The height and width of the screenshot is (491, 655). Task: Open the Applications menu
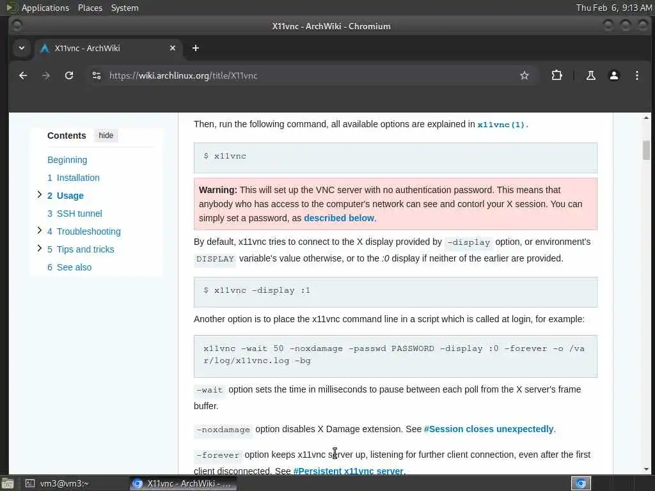(x=45, y=8)
